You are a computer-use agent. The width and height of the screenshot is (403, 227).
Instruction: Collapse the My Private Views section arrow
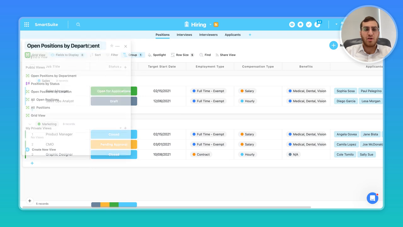121,128
